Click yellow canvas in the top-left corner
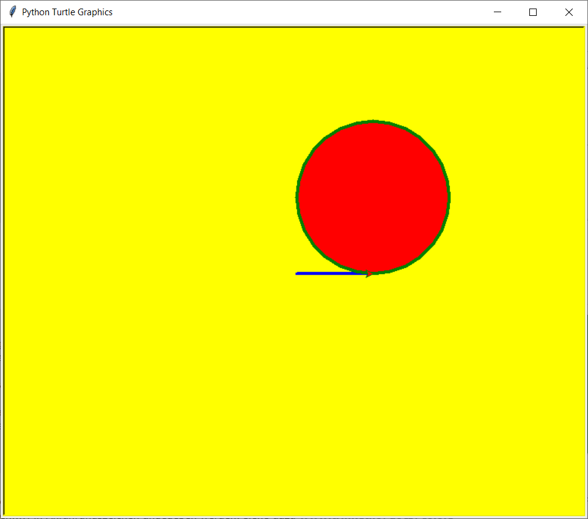This screenshot has height=519, width=588. (24, 49)
